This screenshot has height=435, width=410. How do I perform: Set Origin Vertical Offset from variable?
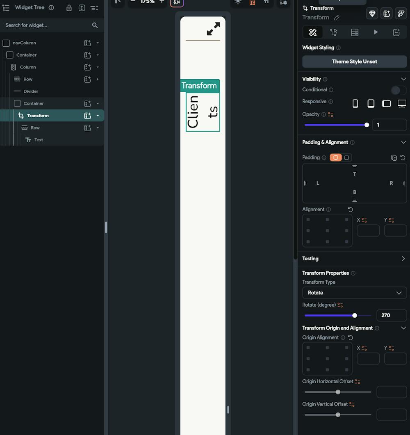pyautogui.click(x=352, y=404)
